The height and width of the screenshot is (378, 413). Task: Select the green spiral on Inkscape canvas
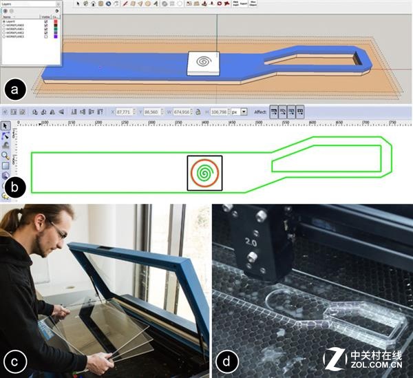(x=204, y=173)
